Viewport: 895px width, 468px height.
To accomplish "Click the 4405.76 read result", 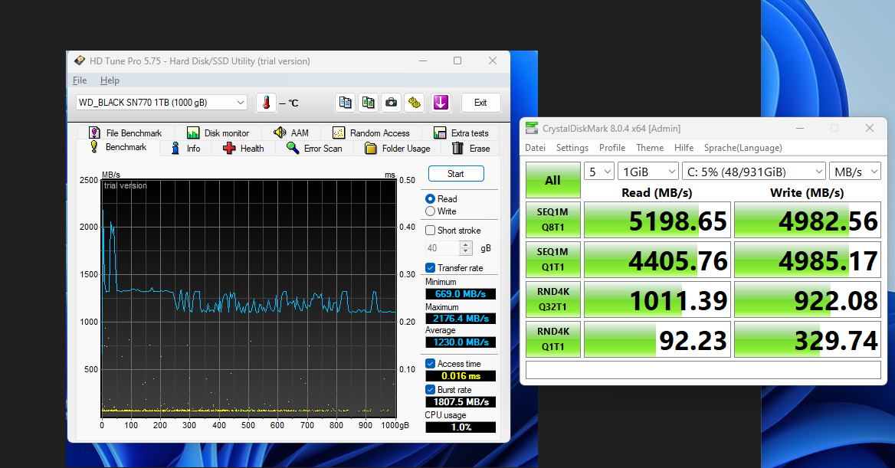I will pyautogui.click(x=657, y=260).
